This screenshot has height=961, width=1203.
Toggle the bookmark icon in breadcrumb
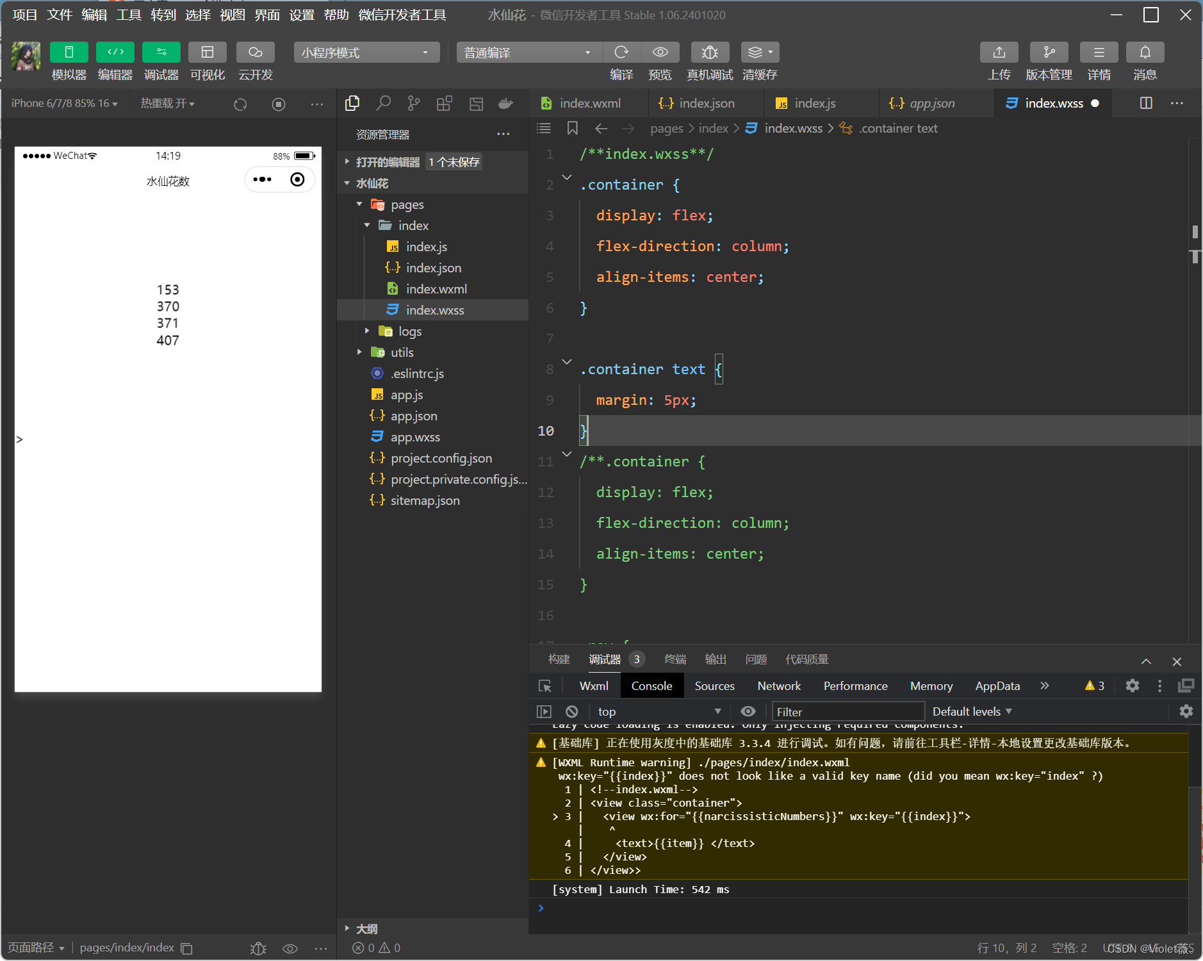click(x=573, y=128)
